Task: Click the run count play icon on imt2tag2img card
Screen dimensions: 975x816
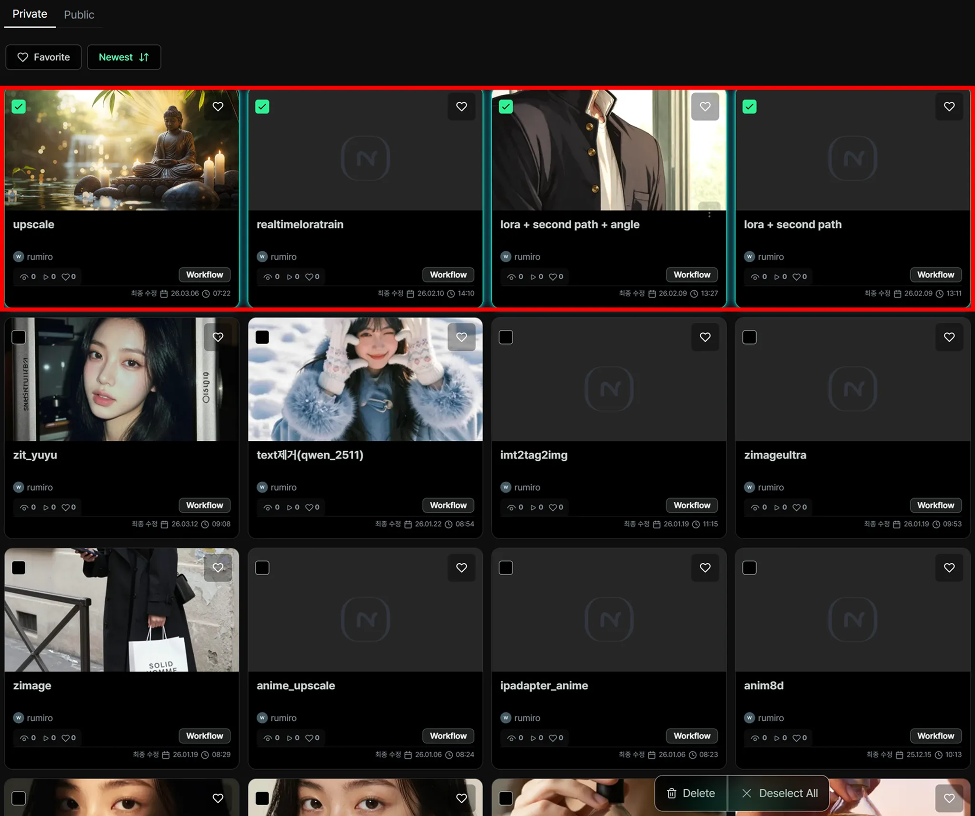Action: (533, 508)
